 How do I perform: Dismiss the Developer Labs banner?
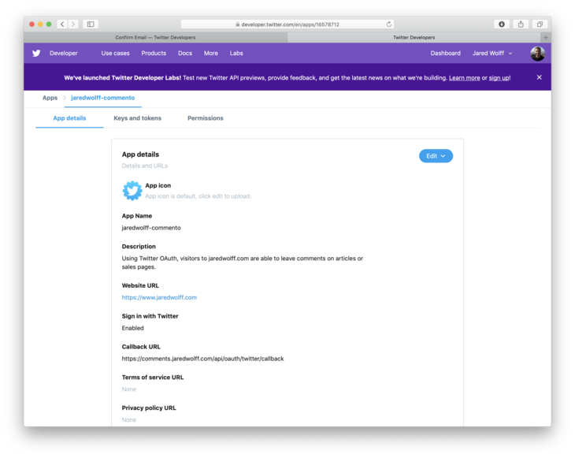pos(539,77)
